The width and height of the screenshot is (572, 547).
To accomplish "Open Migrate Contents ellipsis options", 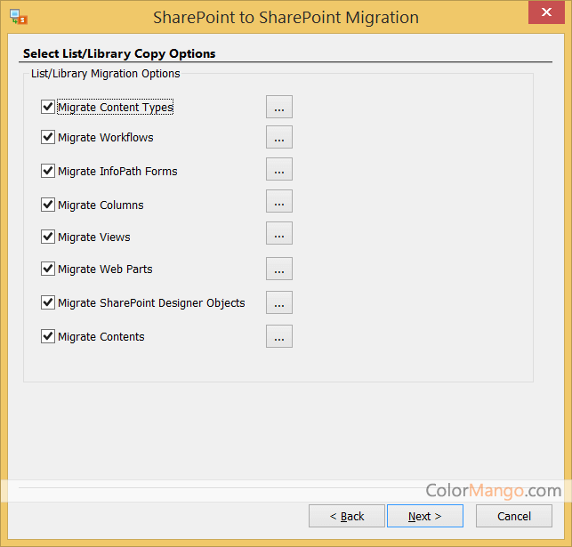I will [x=278, y=336].
